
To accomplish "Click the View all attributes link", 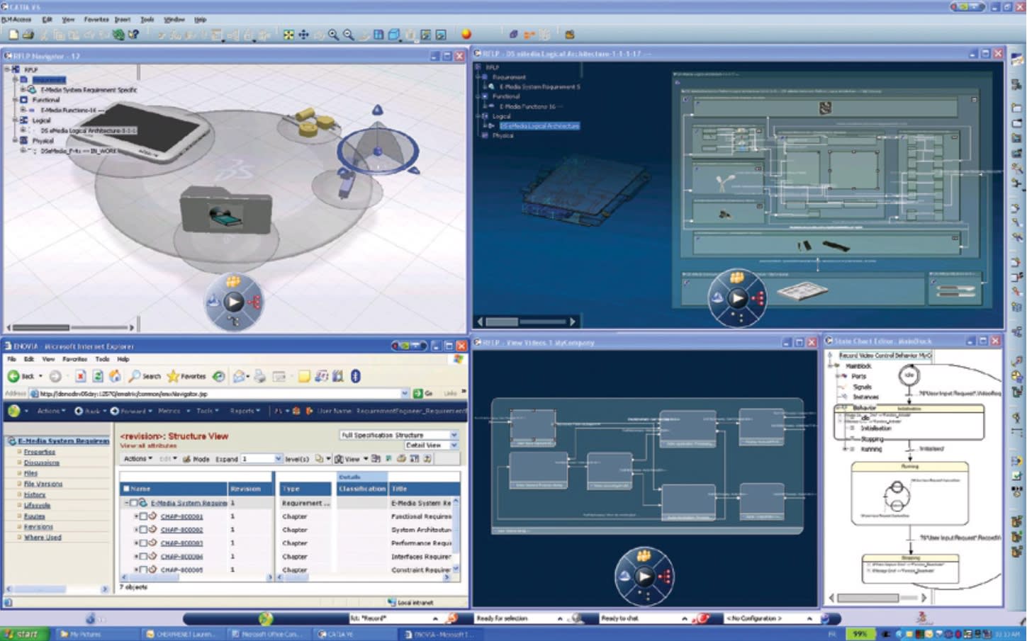I will pos(148,446).
